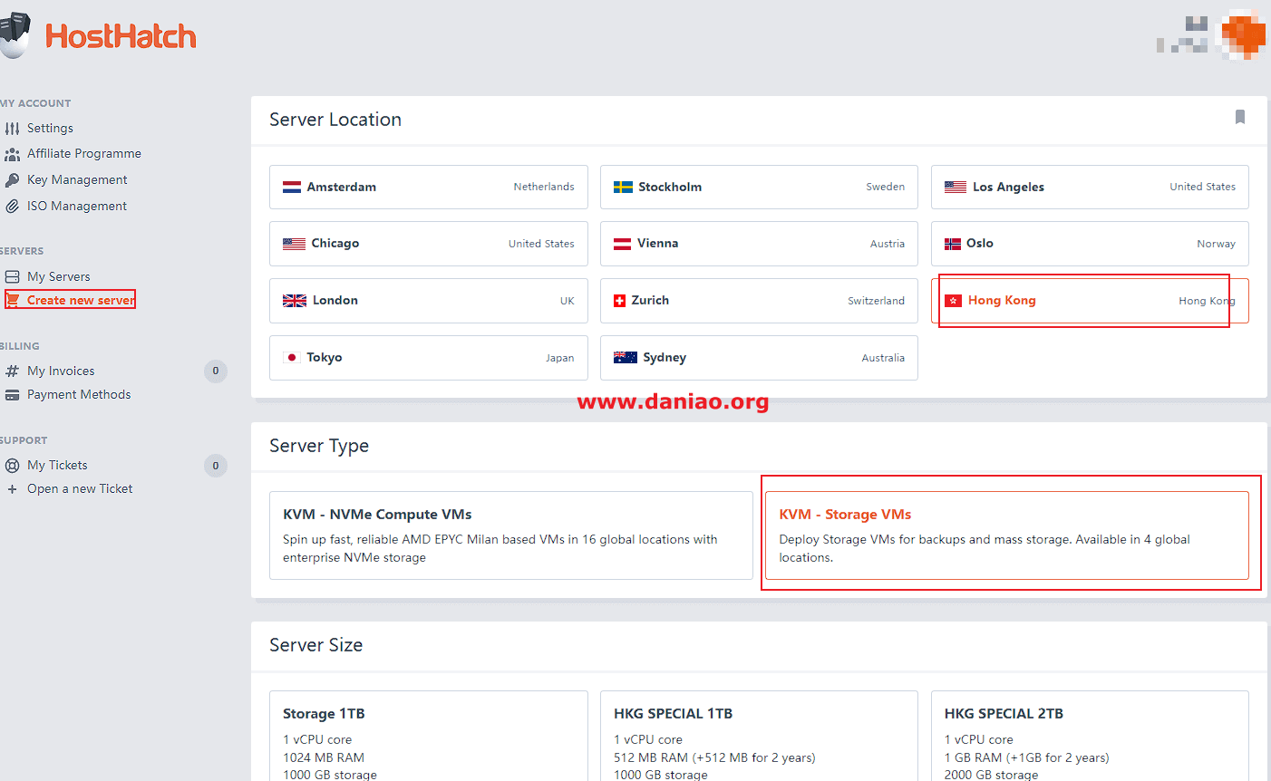Choose the HKG SPECIAL 1TB plan
This screenshot has height=781, width=1271.
click(759, 736)
